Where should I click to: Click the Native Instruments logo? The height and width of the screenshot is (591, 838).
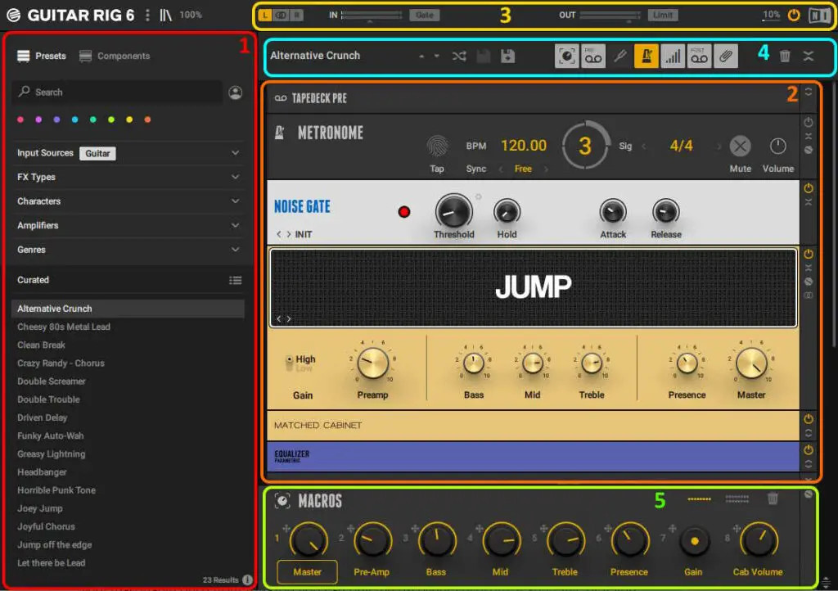point(818,15)
